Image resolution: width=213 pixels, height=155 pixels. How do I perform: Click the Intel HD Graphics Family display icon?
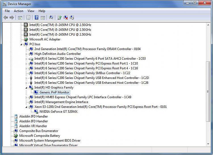[31, 87]
